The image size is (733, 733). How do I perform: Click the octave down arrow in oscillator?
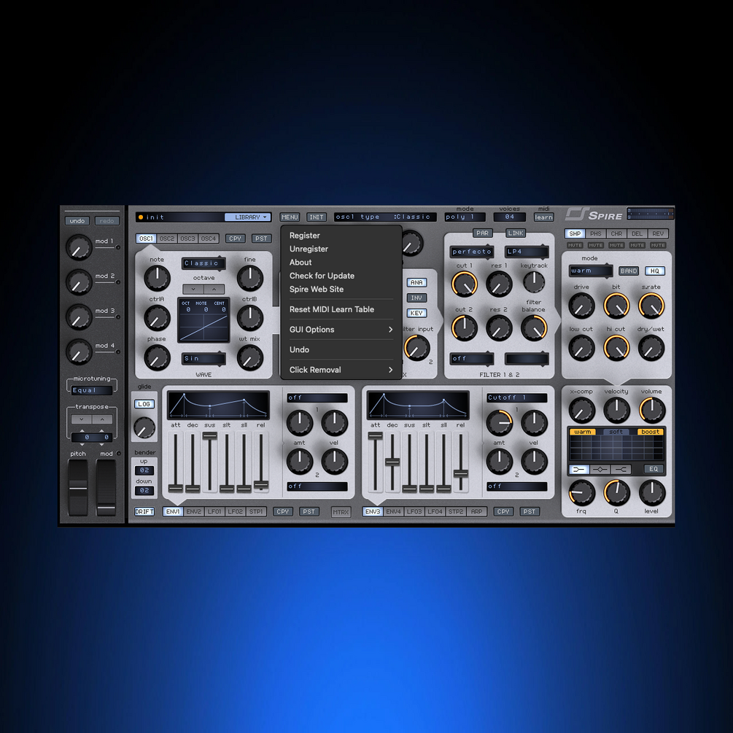coord(193,289)
